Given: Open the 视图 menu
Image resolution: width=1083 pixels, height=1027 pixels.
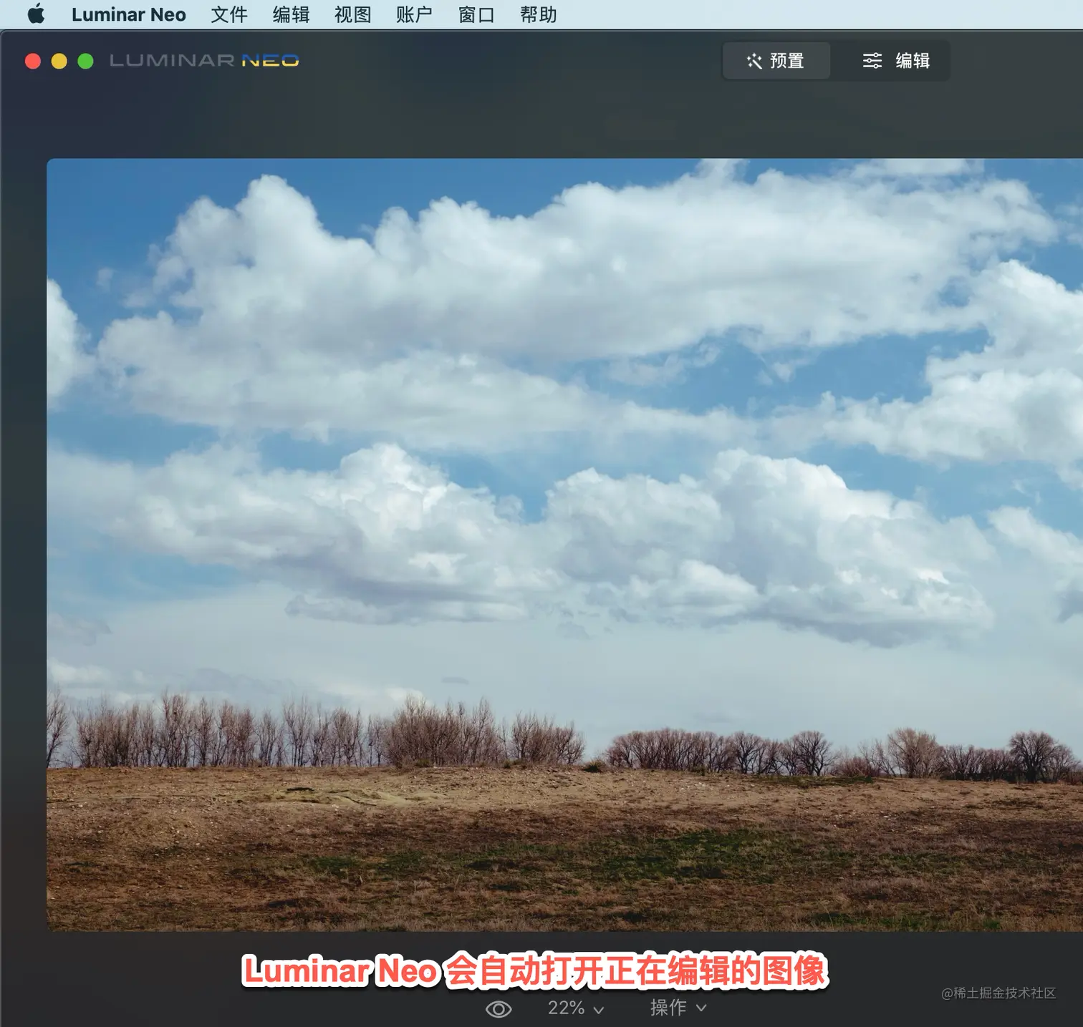Looking at the screenshot, I should point(352,14).
